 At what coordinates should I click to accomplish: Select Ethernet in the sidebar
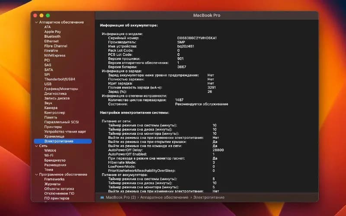point(51,41)
